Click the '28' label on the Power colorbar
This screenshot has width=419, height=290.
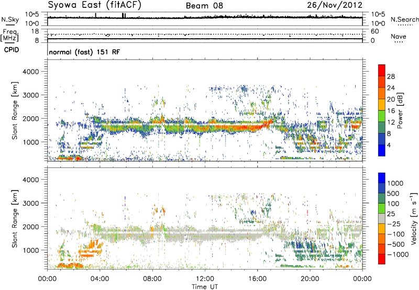[391, 76]
